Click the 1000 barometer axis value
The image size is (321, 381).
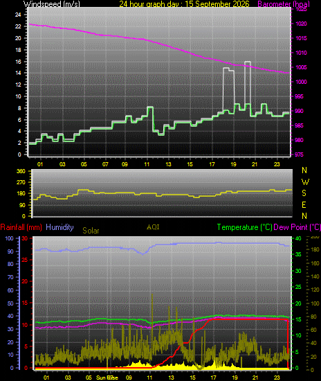point(301,82)
